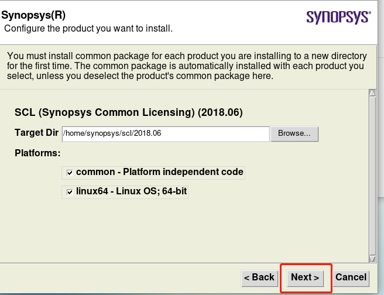Click 'Configure the product you want to install' subtitle
The width and height of the screenshot is (384, 295).
click(88, 29)
